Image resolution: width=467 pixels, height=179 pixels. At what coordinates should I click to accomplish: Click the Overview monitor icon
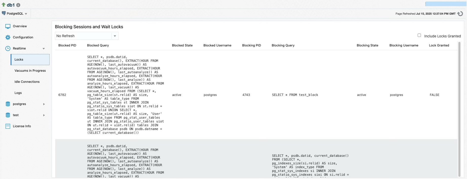(x=8, y=26)
